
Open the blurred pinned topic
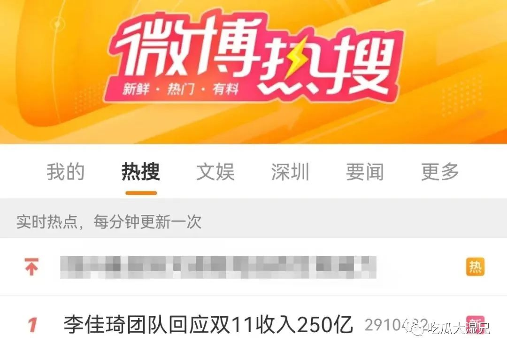click(x=218, y=267)
